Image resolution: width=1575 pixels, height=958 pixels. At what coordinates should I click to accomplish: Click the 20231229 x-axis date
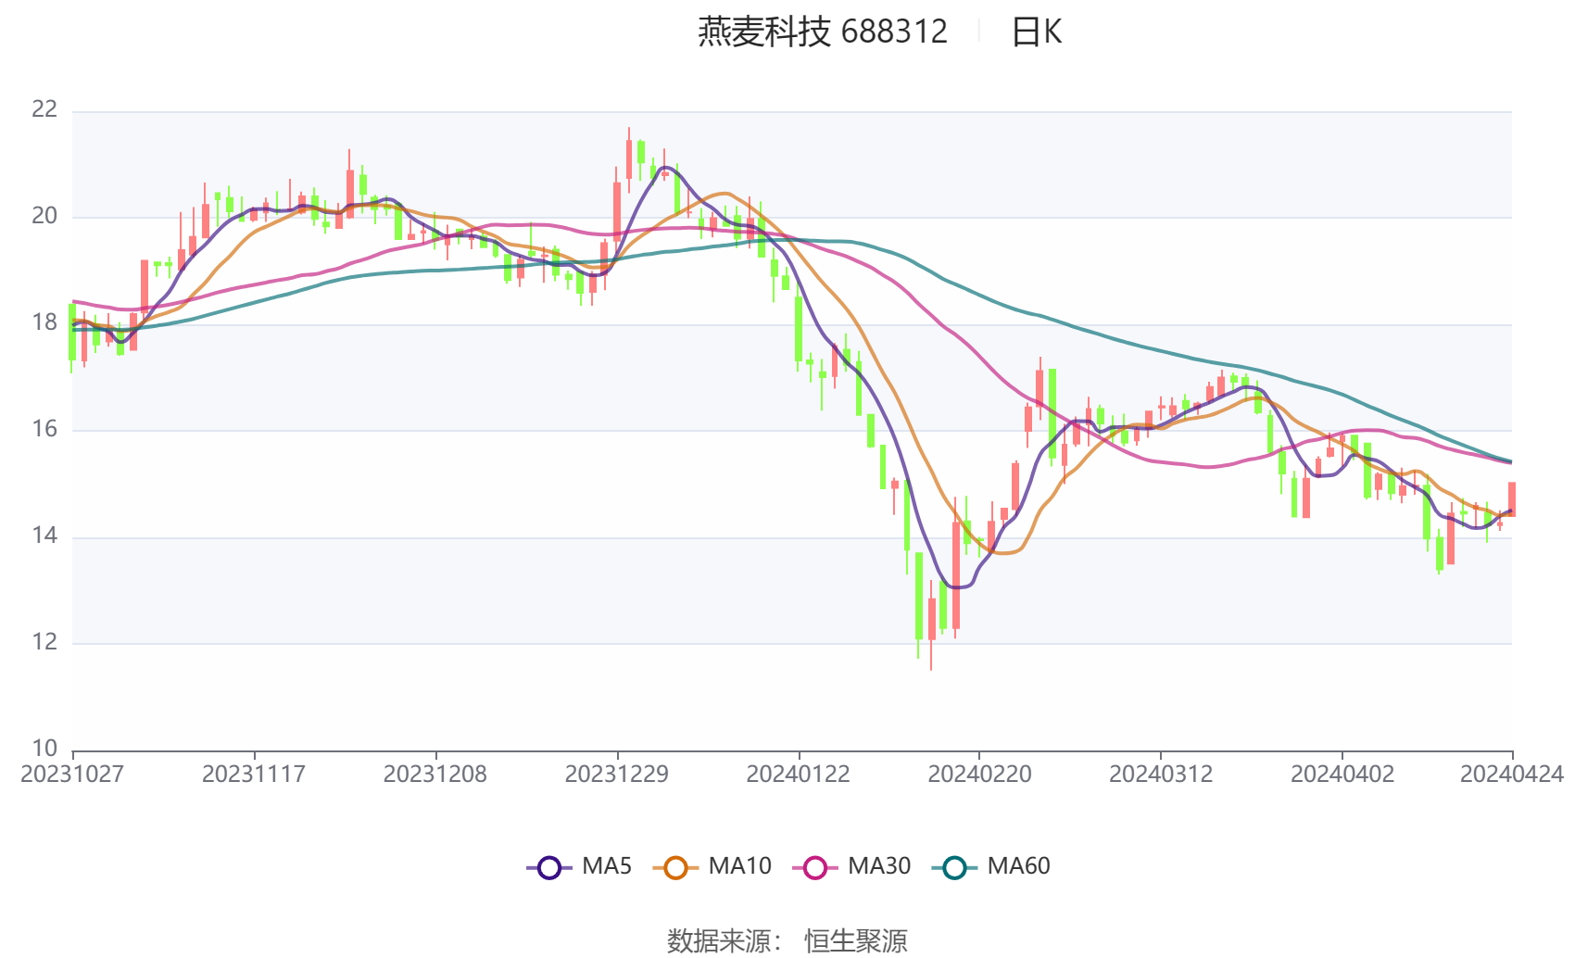[617, 775]
